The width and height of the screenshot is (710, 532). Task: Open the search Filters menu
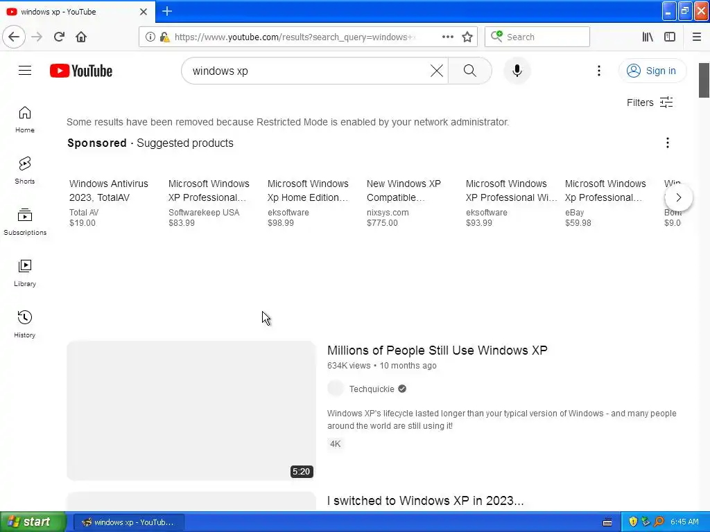tap(650, 103)
